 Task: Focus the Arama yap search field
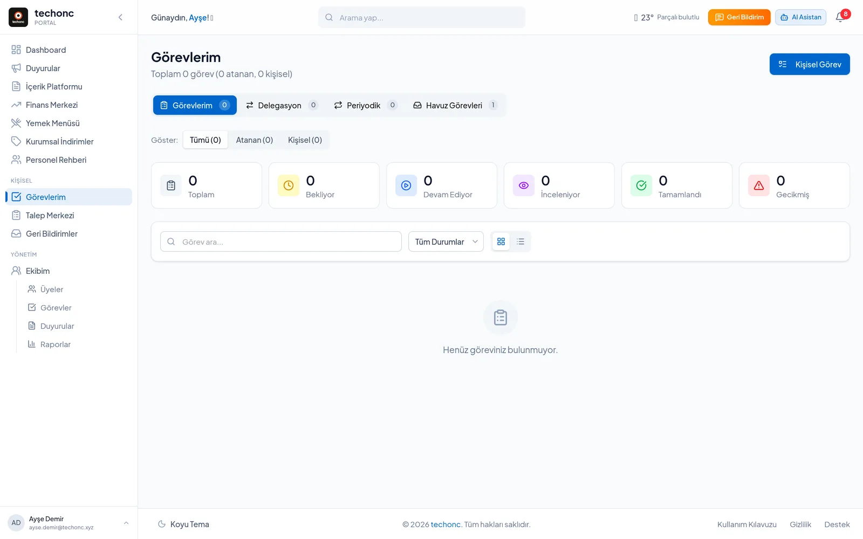(x=422, y=17)
